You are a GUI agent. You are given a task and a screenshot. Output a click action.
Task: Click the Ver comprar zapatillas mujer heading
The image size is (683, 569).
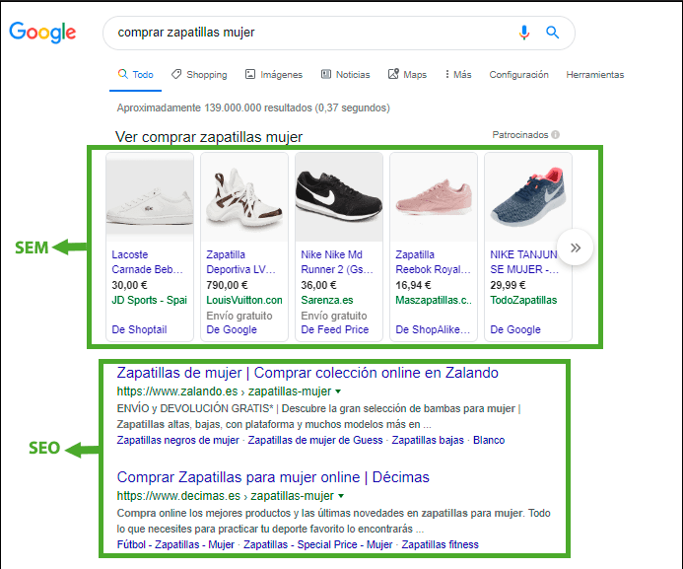coord(209,137)
